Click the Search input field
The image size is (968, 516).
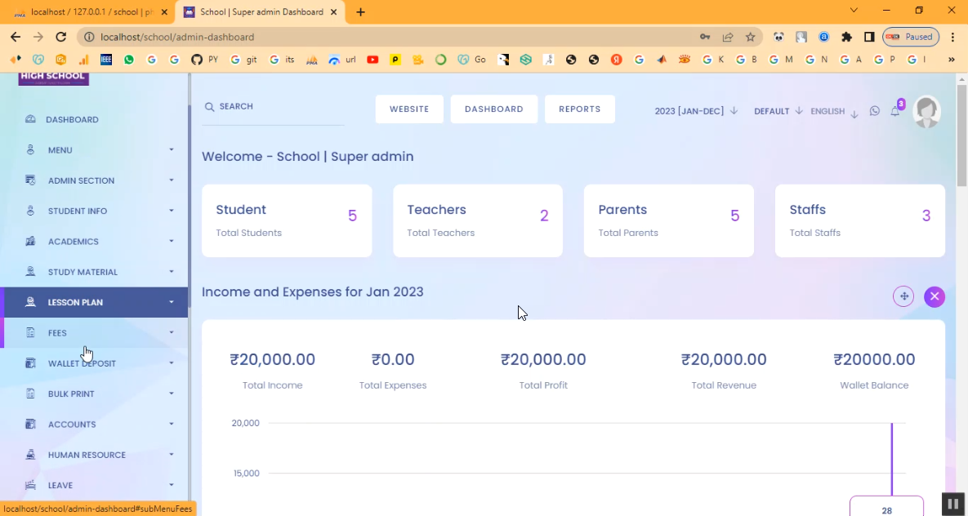point(278,107)
